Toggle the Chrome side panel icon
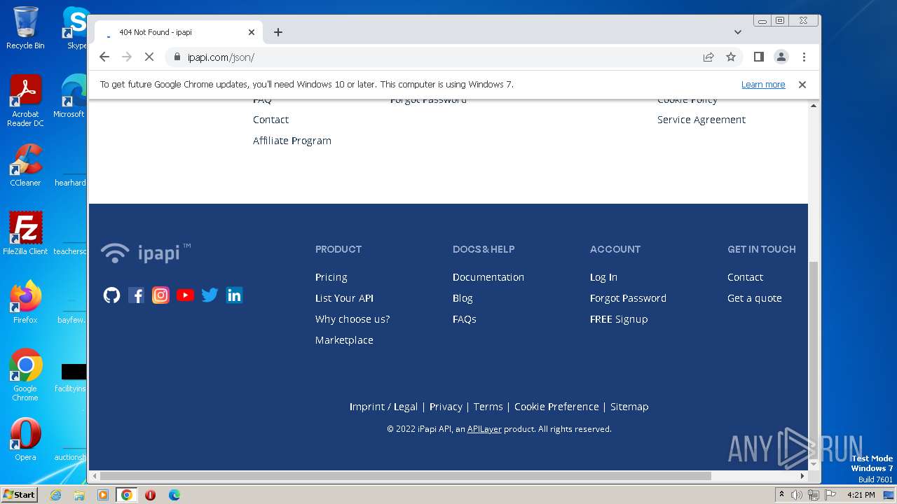Image resolution: width=897 pixels, height=504 pixels. pyautogui.click(x=758, y=57)
